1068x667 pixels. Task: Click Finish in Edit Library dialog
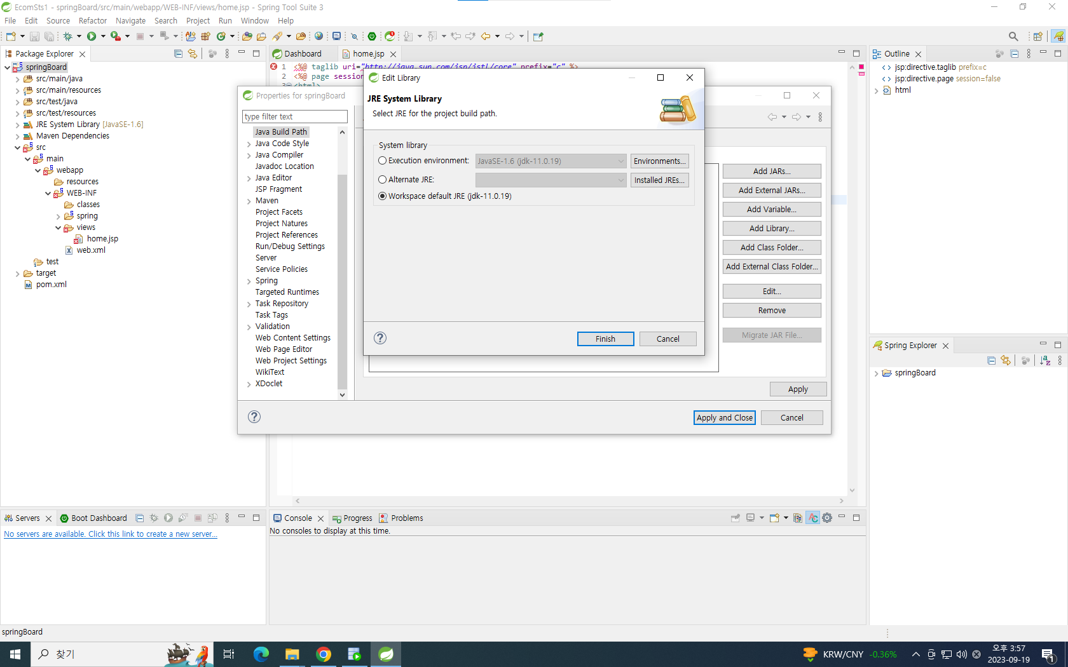605,339
